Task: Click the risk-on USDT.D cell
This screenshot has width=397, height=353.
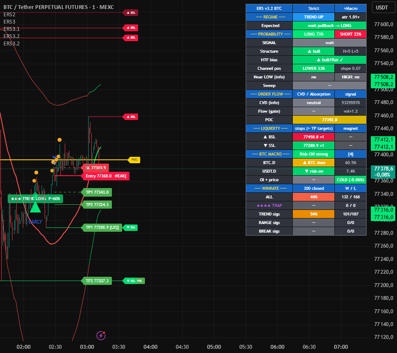Action: click(x=314, y=171)
